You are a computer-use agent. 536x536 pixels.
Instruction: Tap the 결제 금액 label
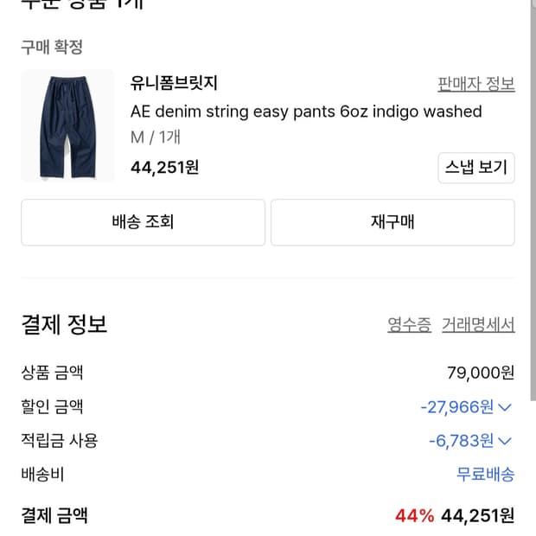[x=54, y=516]
